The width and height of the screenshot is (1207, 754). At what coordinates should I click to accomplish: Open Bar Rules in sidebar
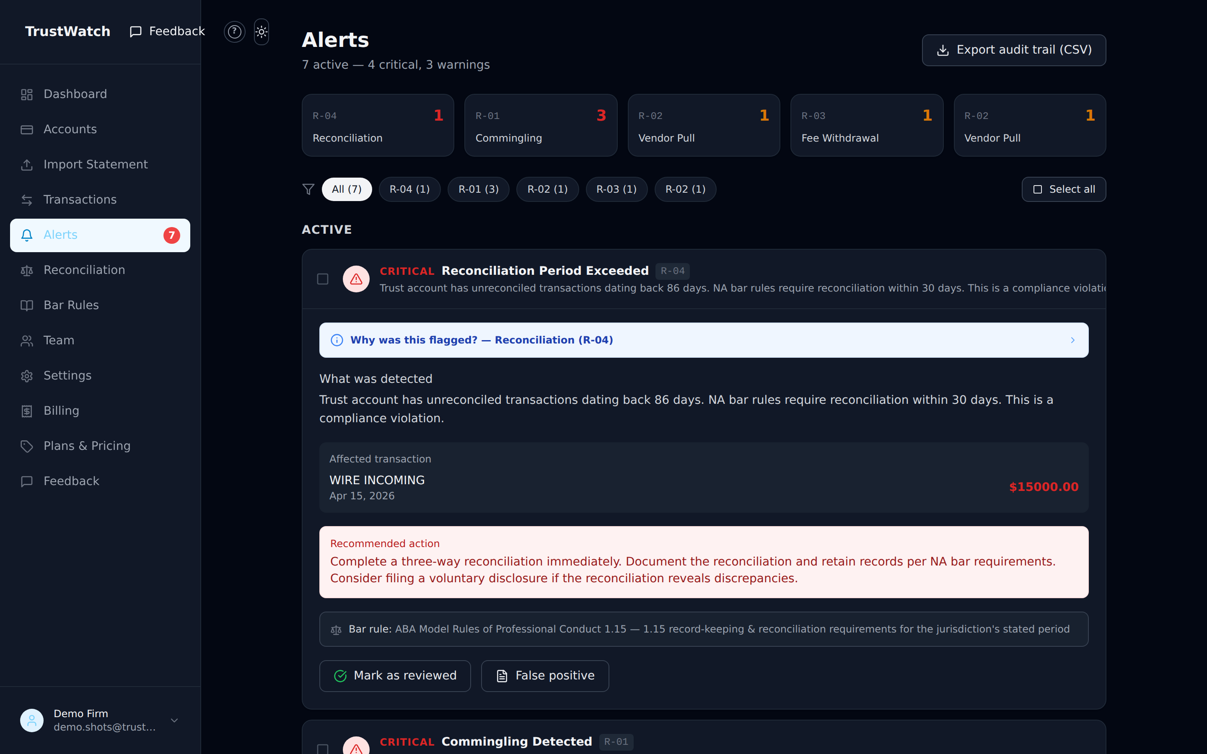point(100,305)
